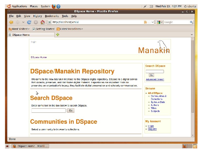This screenshot has width=199, height=149.
Task: Click the scrollbar down arrow
Action: coord(193,135)
